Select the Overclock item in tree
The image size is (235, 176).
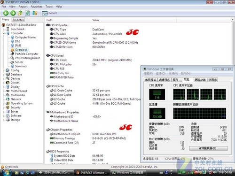pos(21,50)
